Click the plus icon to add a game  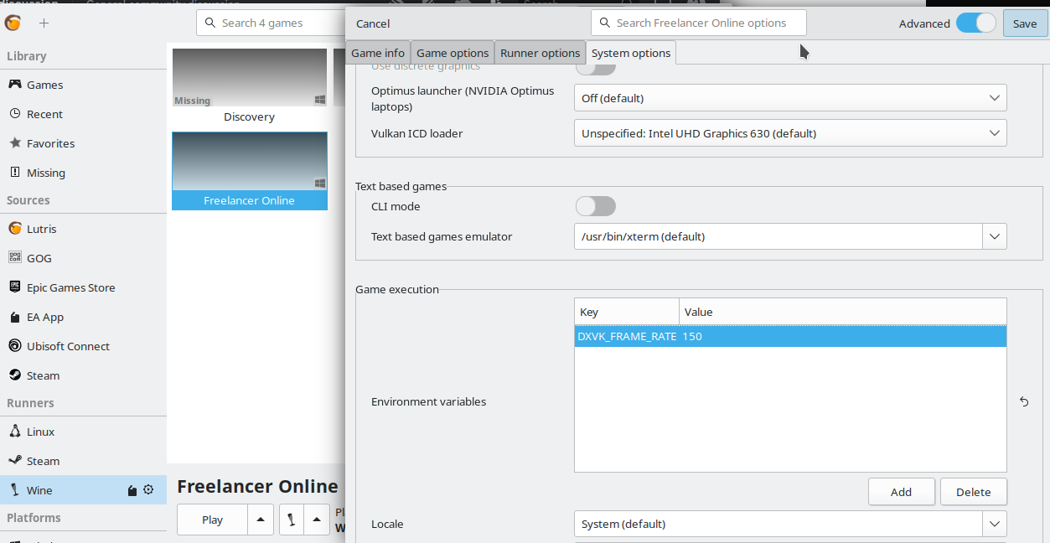click(44, 23)
